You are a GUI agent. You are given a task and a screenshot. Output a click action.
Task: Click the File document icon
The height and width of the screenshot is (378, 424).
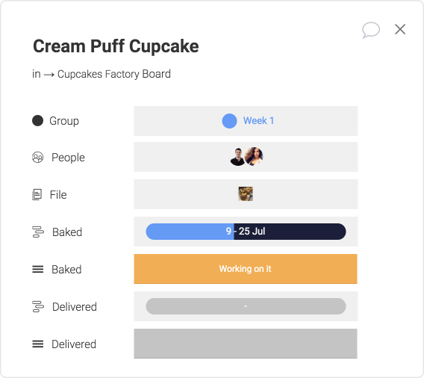point(37,194)
